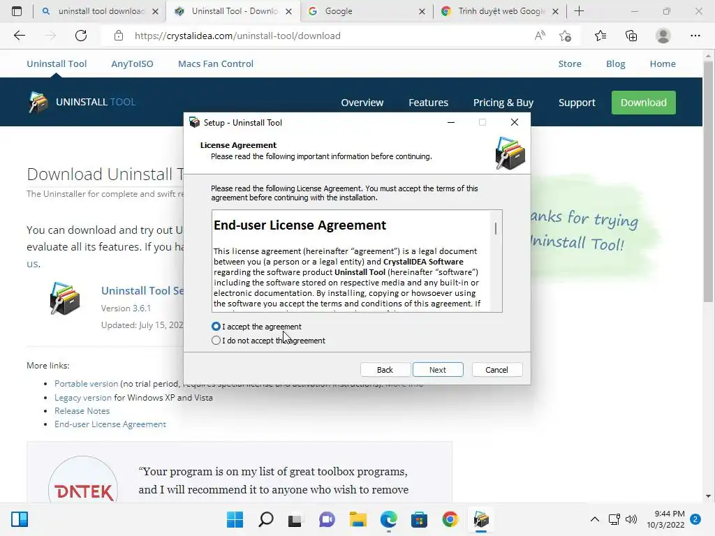Open the Portable version link
Viewport: 715px width, 536px height.
(x=86, y=384)
